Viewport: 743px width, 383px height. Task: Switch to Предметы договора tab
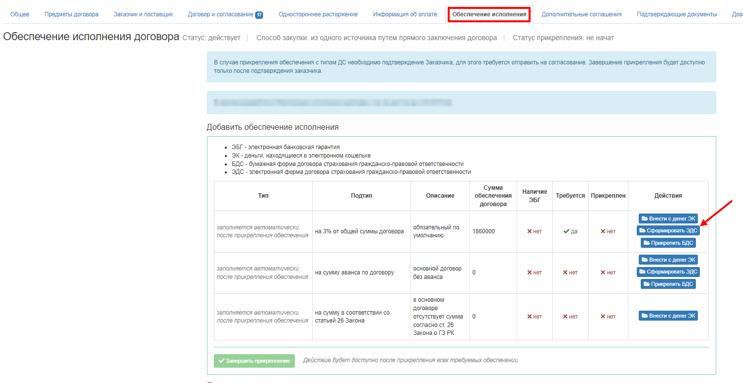click(71, 14)
